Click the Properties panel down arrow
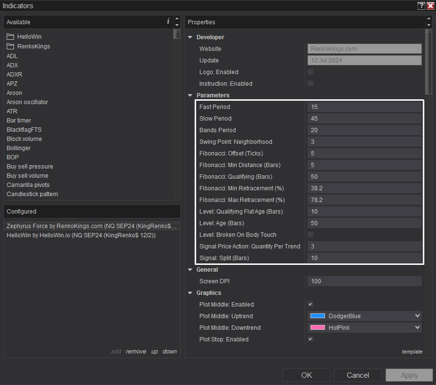Screen dimensions: 436x385 coord(428,25)
